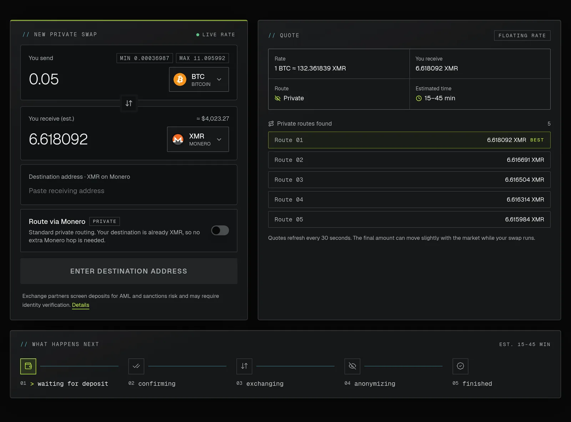Click the exchanging step arrows icon

pos(244,366)
